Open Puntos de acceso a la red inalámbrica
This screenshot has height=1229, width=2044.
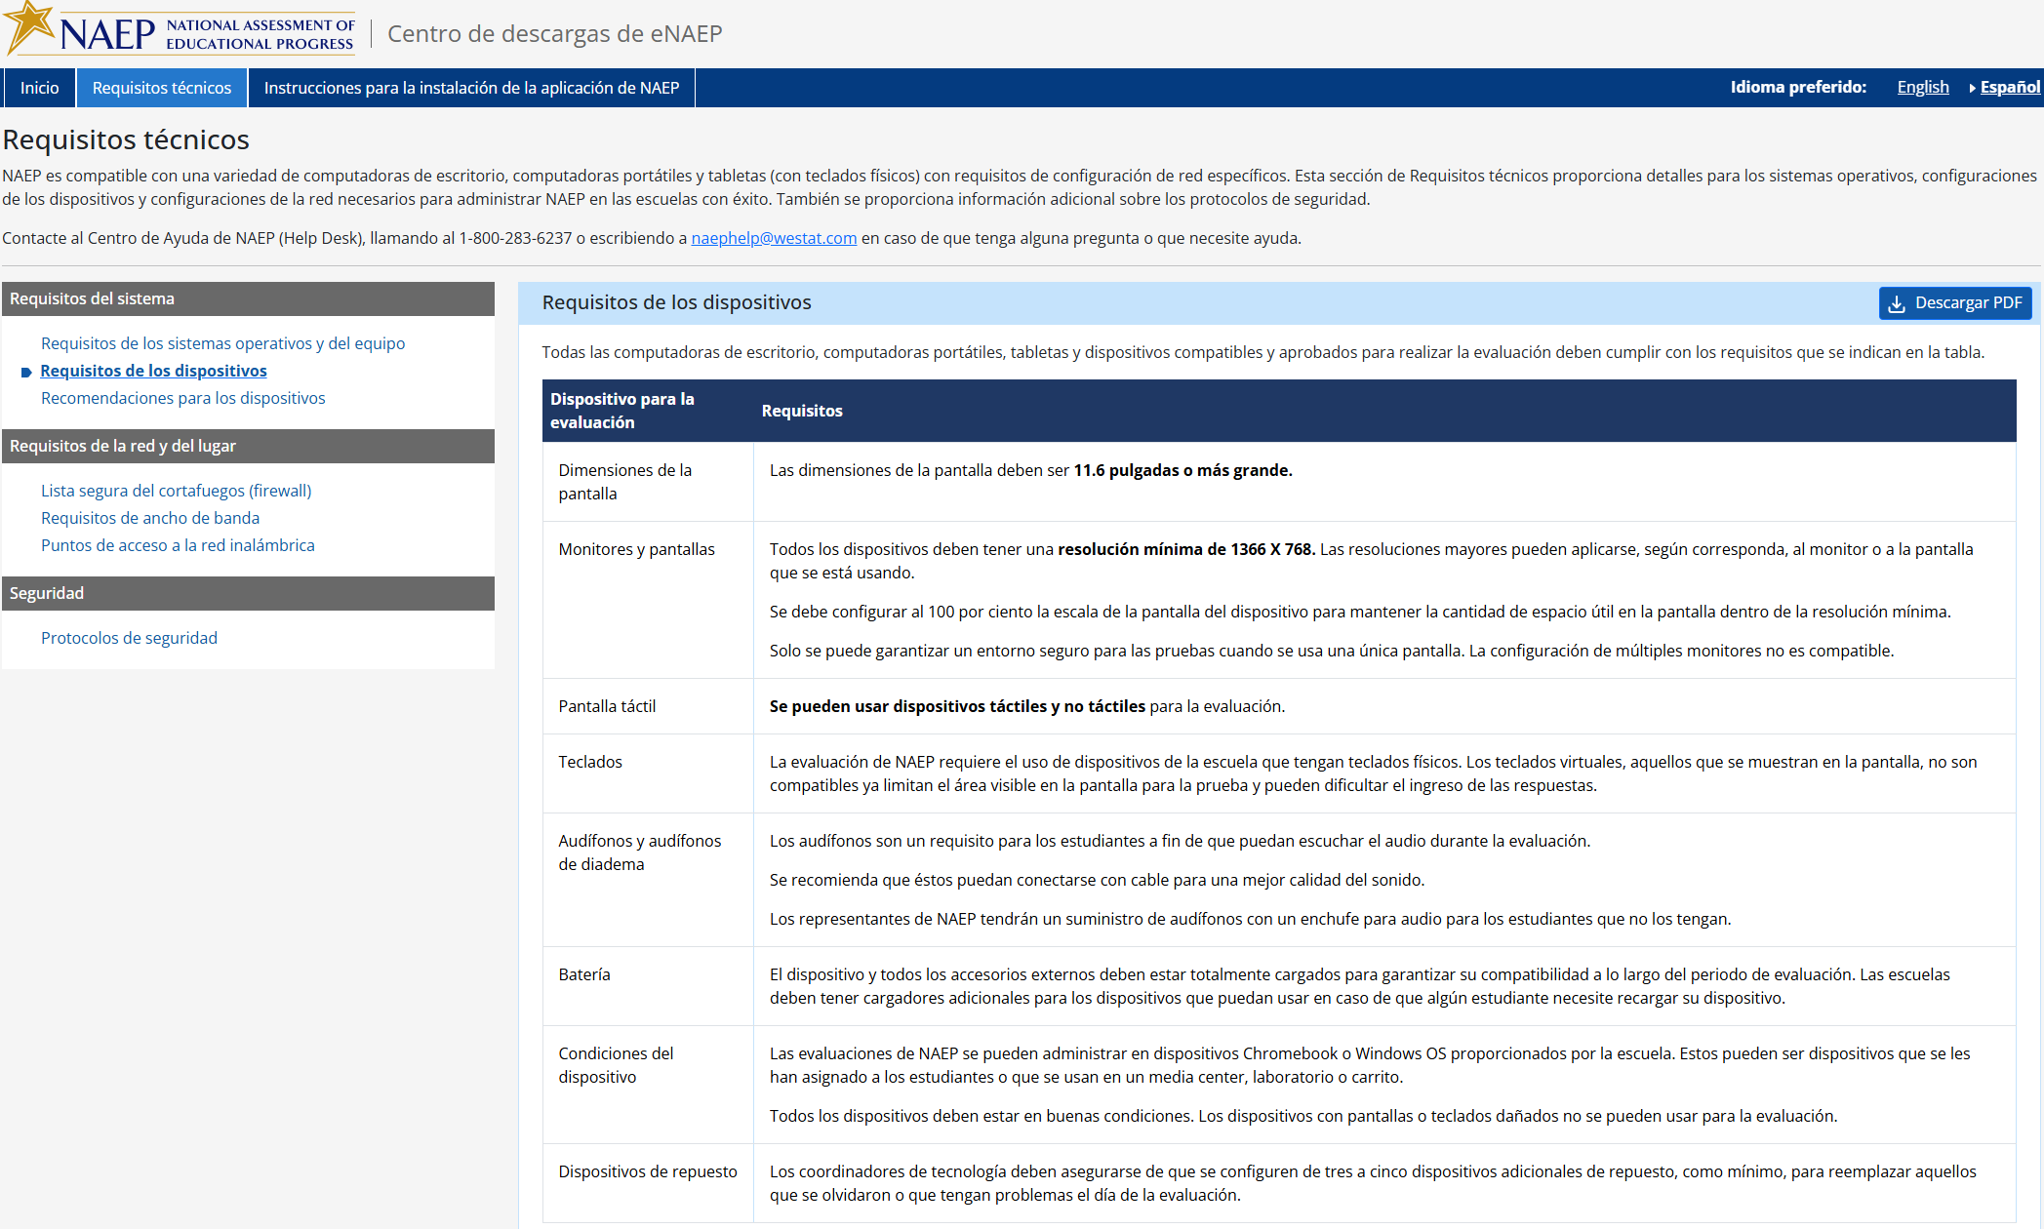point(178,545)
